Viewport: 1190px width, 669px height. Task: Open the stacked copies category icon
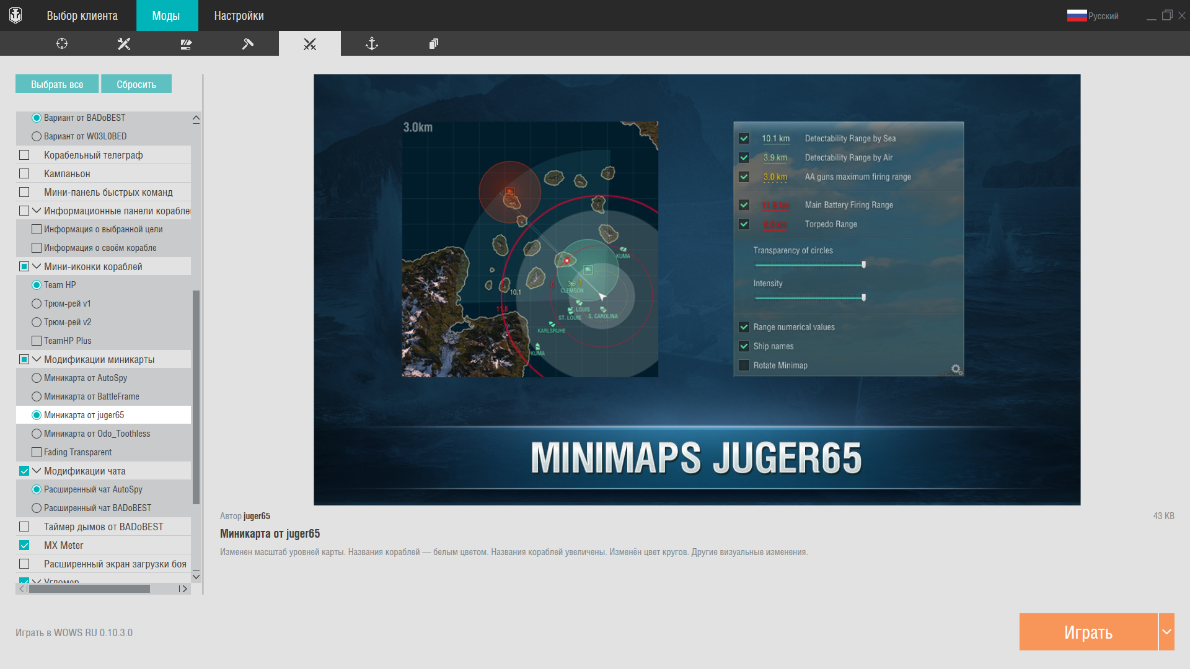tap(434, 43)
